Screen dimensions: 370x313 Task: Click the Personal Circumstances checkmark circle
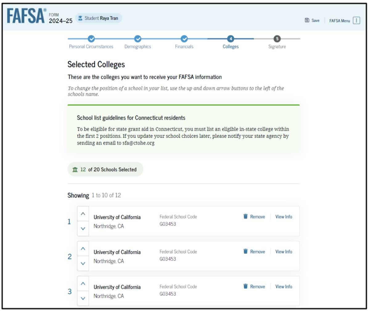[91, 39]
